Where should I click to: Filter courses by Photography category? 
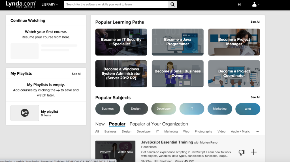pyautogui.click(x=203, y=131)
